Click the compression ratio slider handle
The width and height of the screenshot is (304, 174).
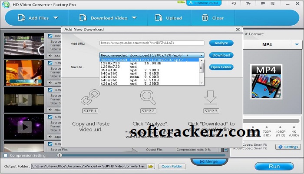click(59, 155)
